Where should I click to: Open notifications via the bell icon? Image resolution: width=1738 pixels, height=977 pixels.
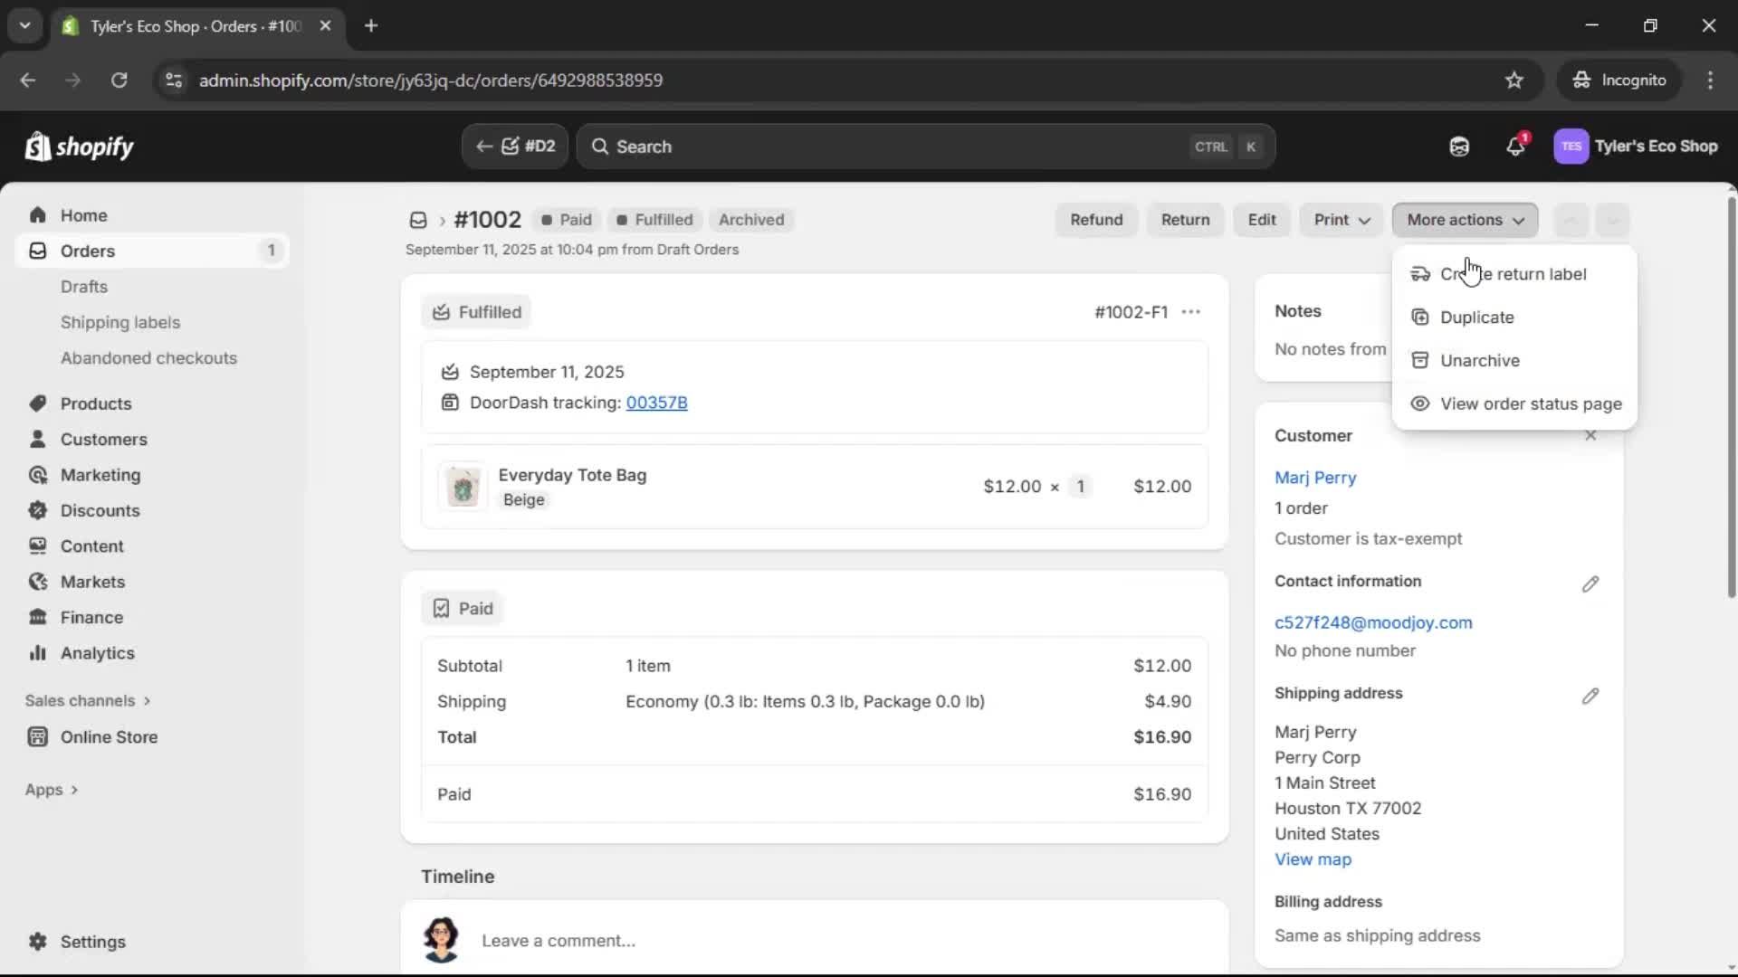(x=1516, y=146)
